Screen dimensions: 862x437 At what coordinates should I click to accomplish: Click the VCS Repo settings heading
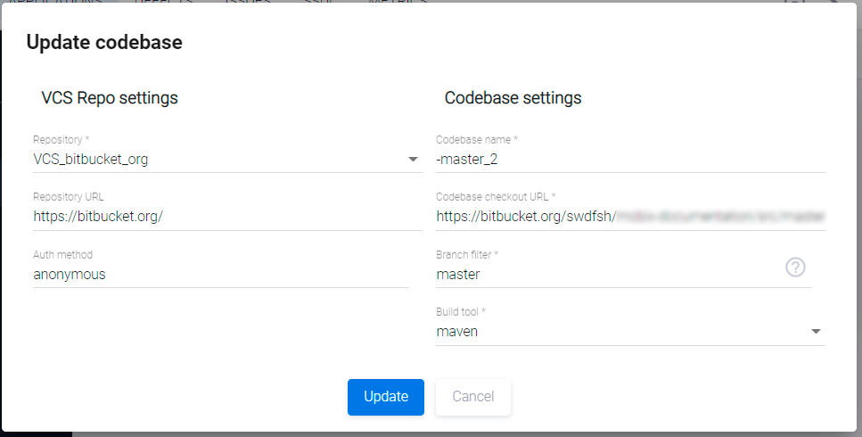coord(110,98)
